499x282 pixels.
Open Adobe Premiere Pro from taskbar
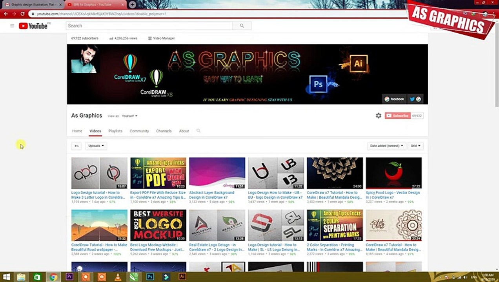[x=69, y=277]
